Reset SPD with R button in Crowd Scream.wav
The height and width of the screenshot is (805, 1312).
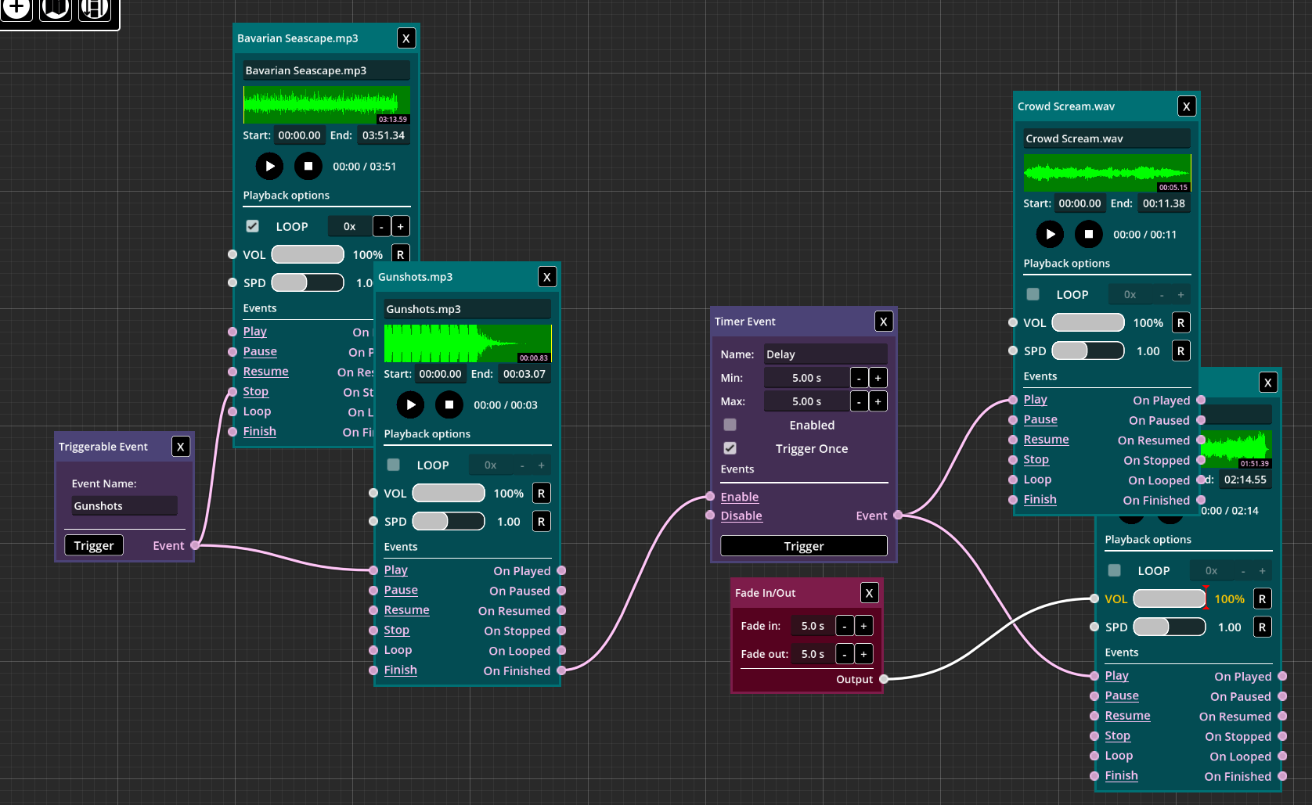pos(1180,351)
